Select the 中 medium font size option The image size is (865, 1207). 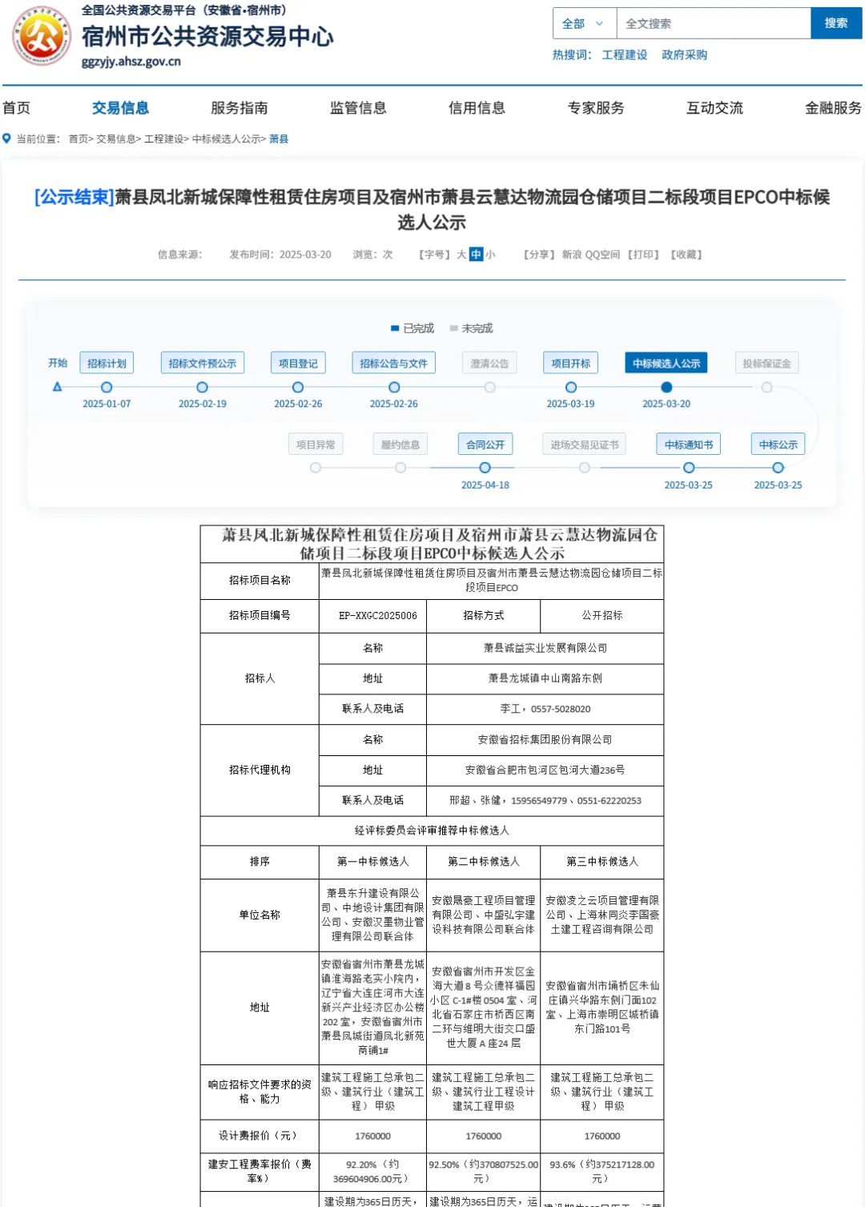click(476, 255)
